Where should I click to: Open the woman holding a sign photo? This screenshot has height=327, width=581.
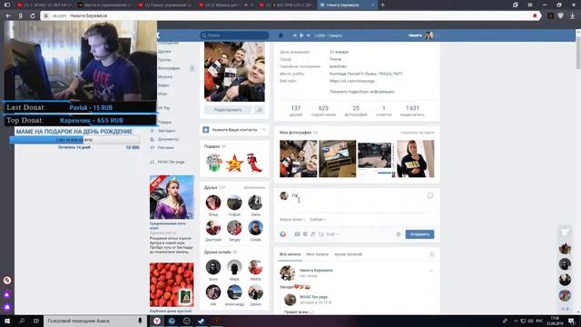(416, 159)
